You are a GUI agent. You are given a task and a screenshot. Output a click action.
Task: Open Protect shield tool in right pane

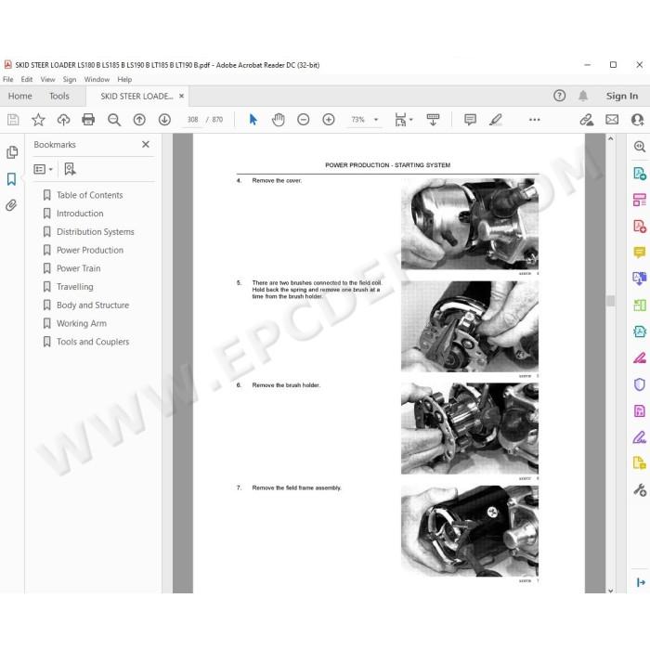(640, 384)
